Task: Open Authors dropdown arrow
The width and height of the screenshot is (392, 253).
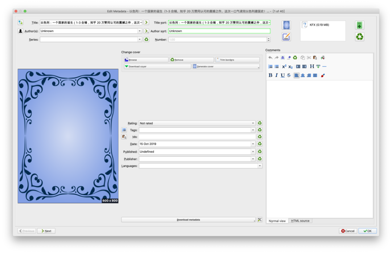Action: click(x=139, y=31)
